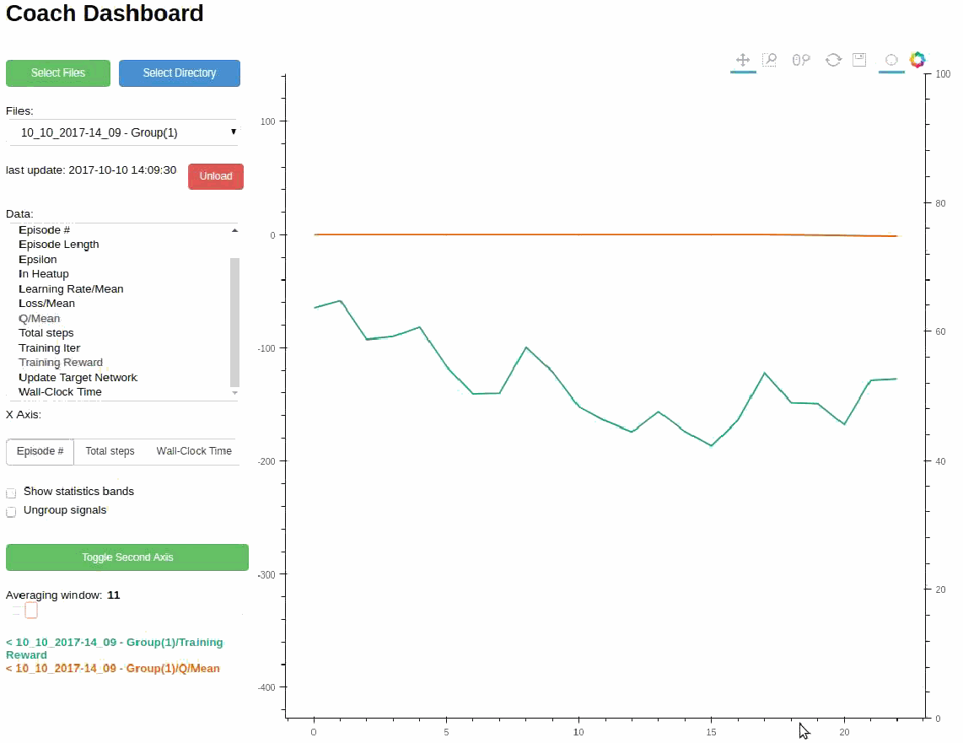The width and height of the screenshot is (963, 743).
Task: Save the plot using the save icon
Action: pos(859,60)
